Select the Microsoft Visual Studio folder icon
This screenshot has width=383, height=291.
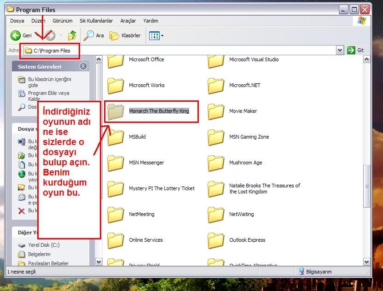coord(216,61)
